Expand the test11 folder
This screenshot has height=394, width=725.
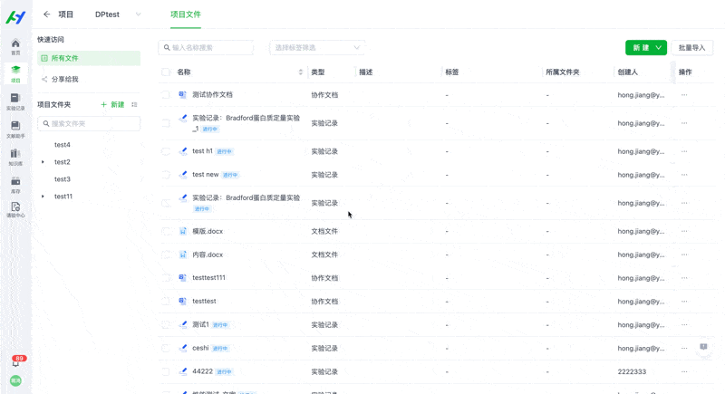click(43, 197)
